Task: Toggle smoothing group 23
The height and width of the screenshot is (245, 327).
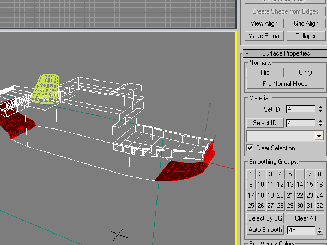Action: [x=310, y=195]
